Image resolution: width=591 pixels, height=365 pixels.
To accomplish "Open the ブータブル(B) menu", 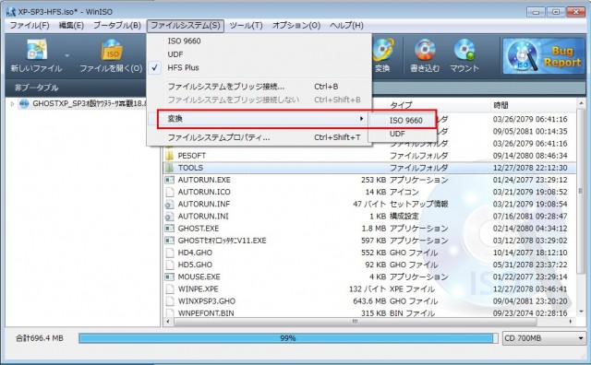I will coord(117,25).
